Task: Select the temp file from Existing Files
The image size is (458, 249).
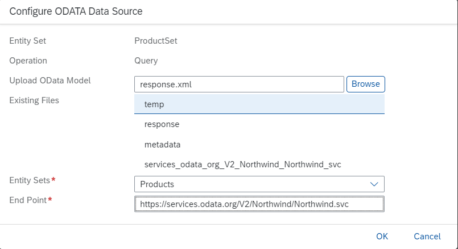Action: [x=259, y=104]
